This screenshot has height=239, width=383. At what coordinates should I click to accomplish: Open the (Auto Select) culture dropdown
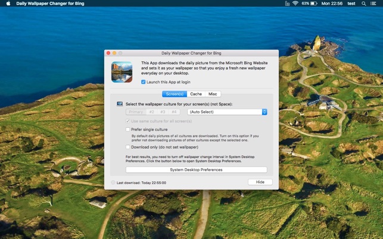click(226, 112)
